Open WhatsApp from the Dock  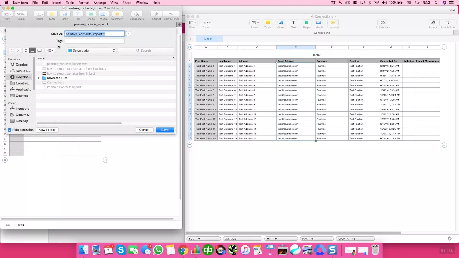(x=158, y=250)
